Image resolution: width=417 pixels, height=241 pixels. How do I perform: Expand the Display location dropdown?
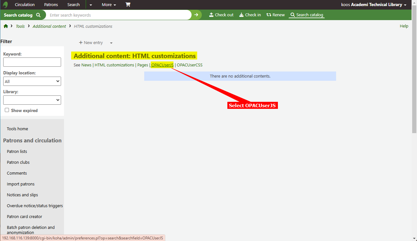coord(32,81)
